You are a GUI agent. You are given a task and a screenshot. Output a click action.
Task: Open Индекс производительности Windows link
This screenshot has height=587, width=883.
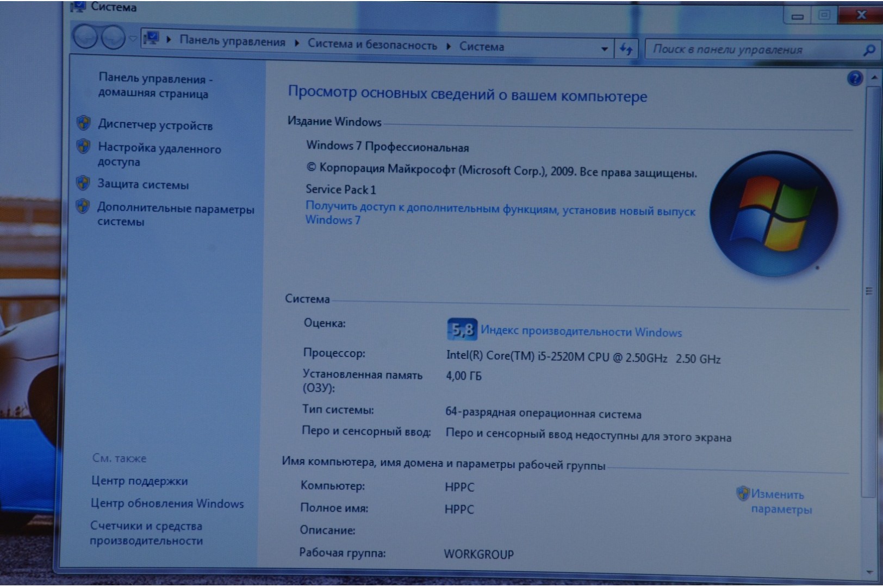581,332
